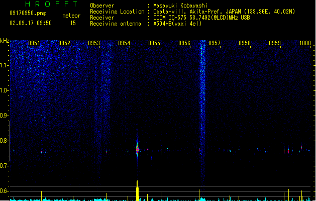The height and width of the screenshot is (201, 316).
Task: Click the 0955 time marker
Action: (x=154, y=43)
